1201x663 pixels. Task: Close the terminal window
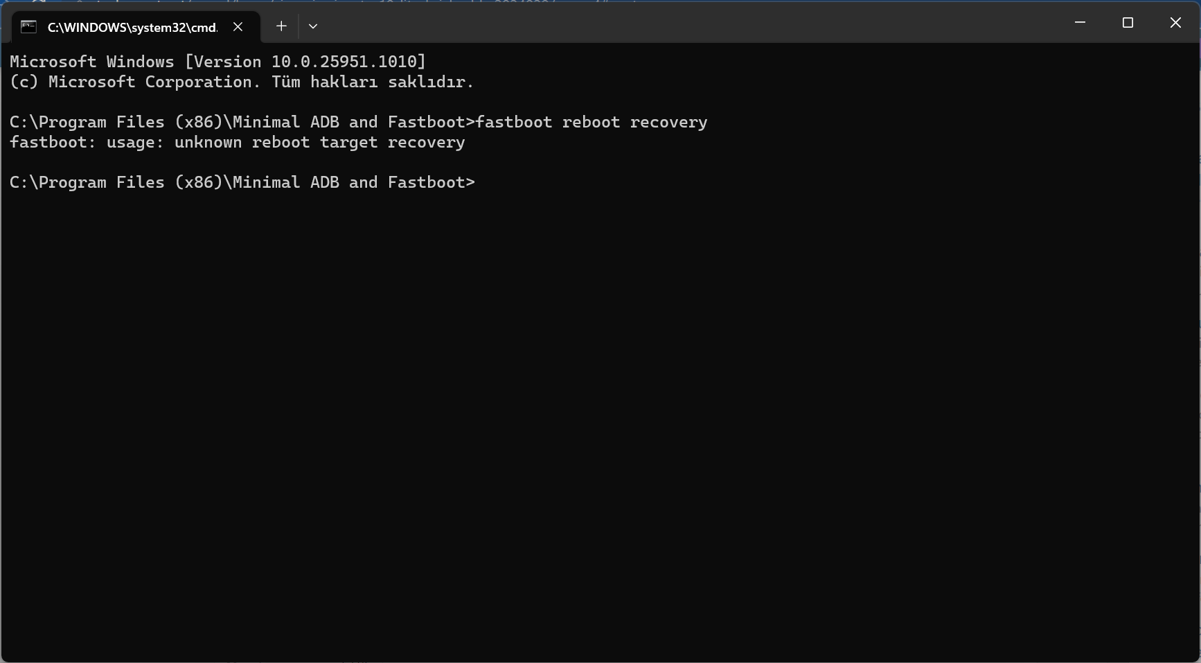coord(1175,23)
